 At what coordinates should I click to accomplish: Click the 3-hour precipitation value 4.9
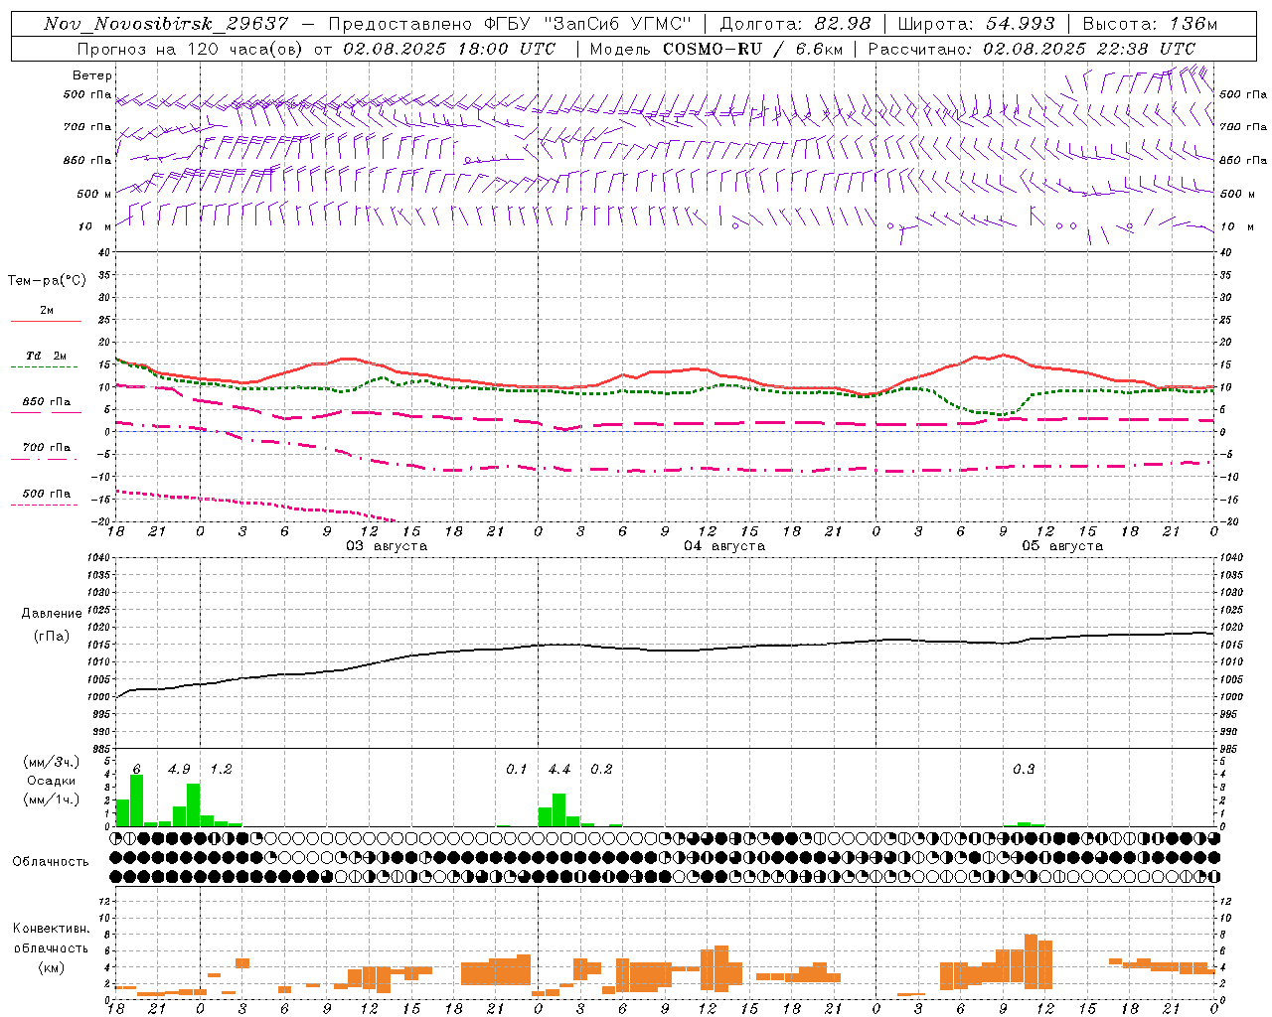(179, 769)
